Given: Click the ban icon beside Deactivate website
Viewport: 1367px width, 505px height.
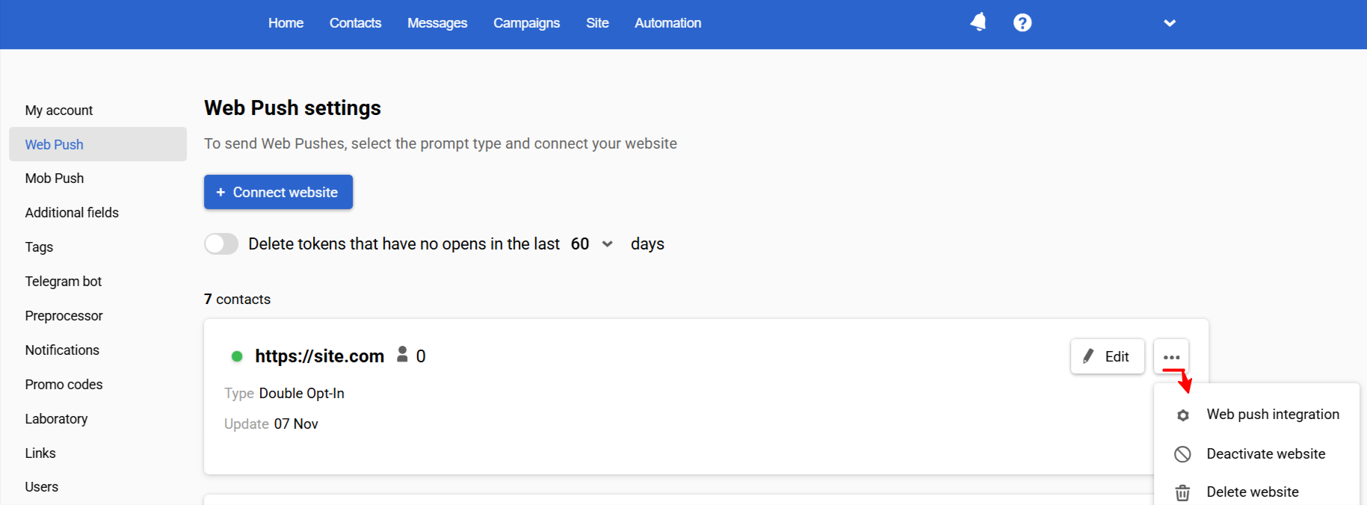Looking at the screenshot, I should tap(1182, 453).
